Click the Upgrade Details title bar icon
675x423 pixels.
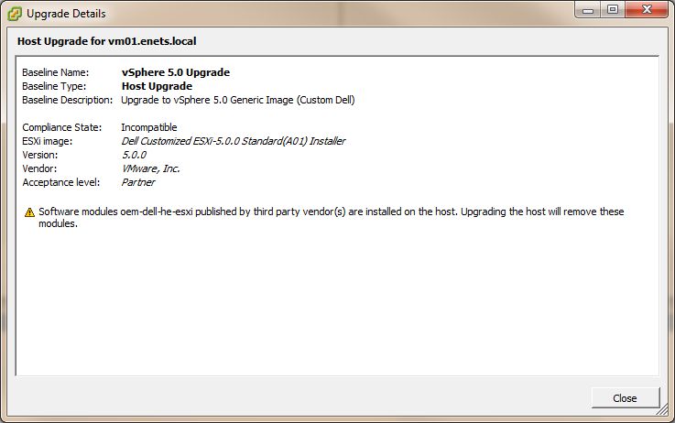(x=15, y=14)
